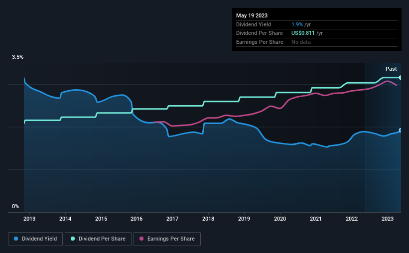Click the No data text for Earnings Per Share
This screenshot has height=253, width=409.
point(302,42)
